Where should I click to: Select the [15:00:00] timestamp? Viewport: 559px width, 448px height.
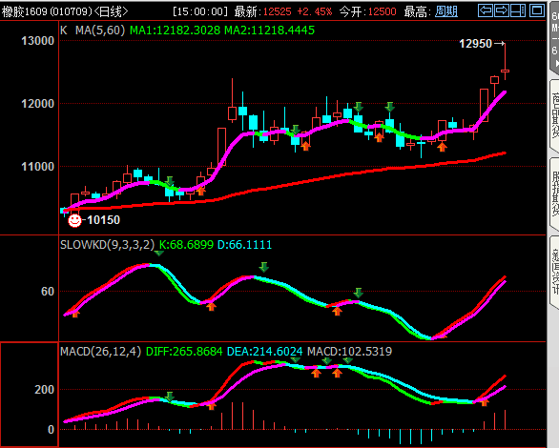click(x=200, y=11)
